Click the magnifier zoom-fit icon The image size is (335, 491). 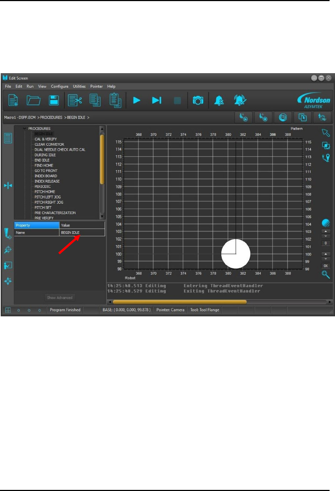point(326,275)
